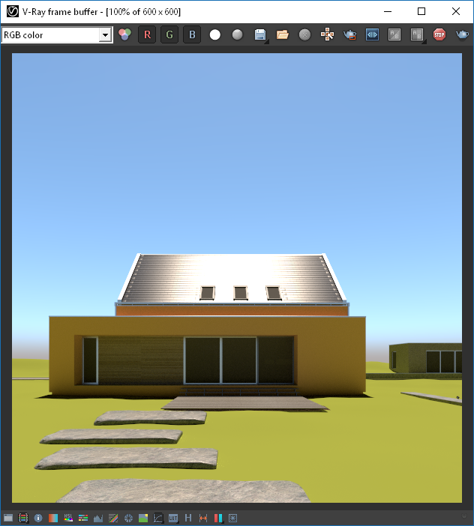474x526 pixels.
Task: Toggle exposure correction wheel icon
Action: 128,518
